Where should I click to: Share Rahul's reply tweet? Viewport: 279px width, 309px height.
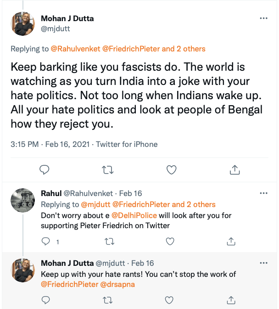click(232, 241)
